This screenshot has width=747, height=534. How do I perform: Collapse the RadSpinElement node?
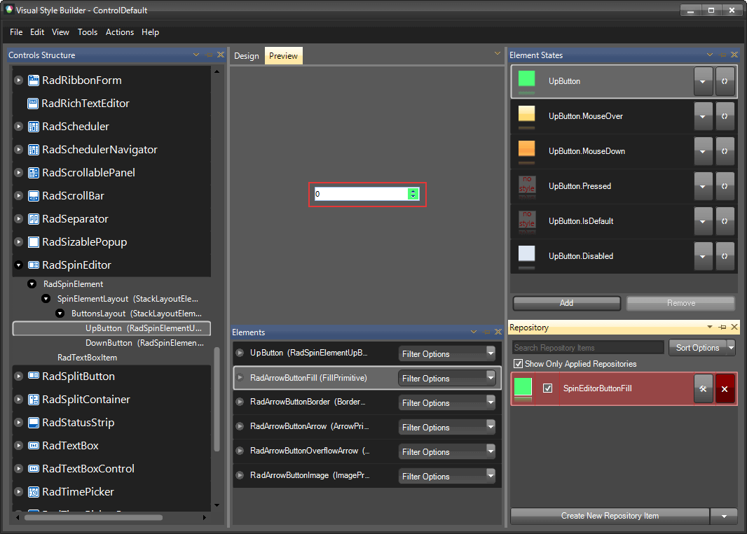point(32,284)
